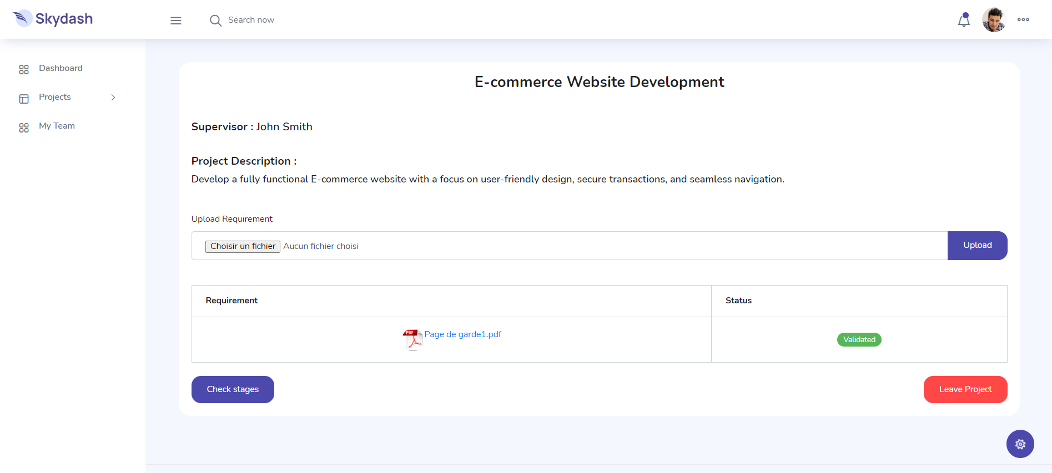Open Page de garde1.pdf link
Viewport: 1052px width, 473px height.
[x=462, y=334]
